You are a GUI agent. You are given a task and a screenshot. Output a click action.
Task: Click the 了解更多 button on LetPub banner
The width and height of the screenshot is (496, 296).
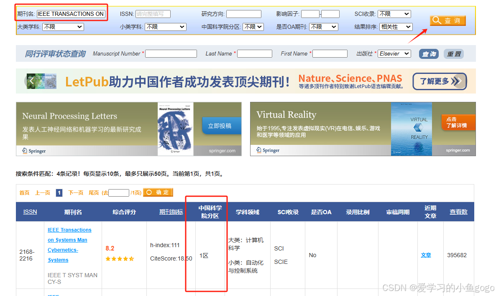click(440, 81)
